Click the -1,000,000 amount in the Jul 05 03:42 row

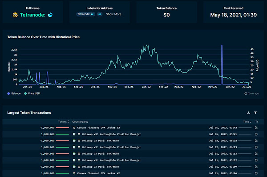[x=47, y=128]
